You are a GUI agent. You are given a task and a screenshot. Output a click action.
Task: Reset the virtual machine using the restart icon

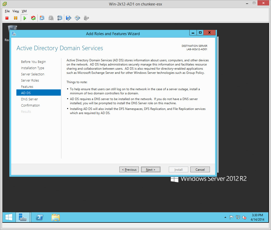pos(33,18)
